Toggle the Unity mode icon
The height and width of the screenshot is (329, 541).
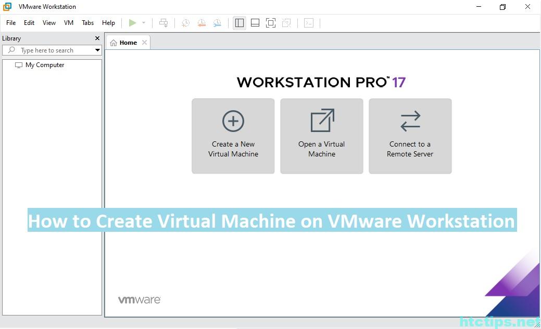tap(286, 23)
